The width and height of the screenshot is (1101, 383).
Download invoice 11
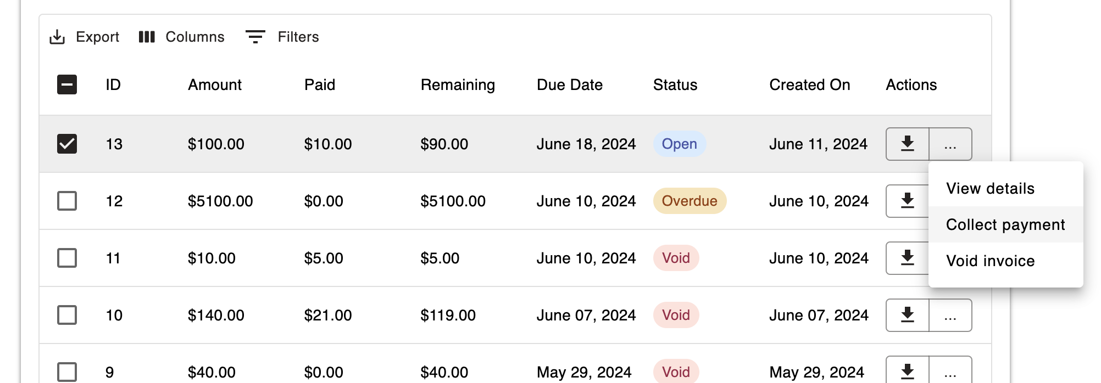coord(908,258)
